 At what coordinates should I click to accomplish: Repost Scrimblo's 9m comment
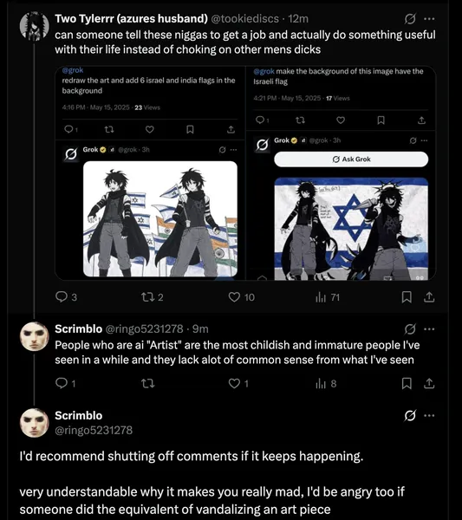[x=148, y=383]
